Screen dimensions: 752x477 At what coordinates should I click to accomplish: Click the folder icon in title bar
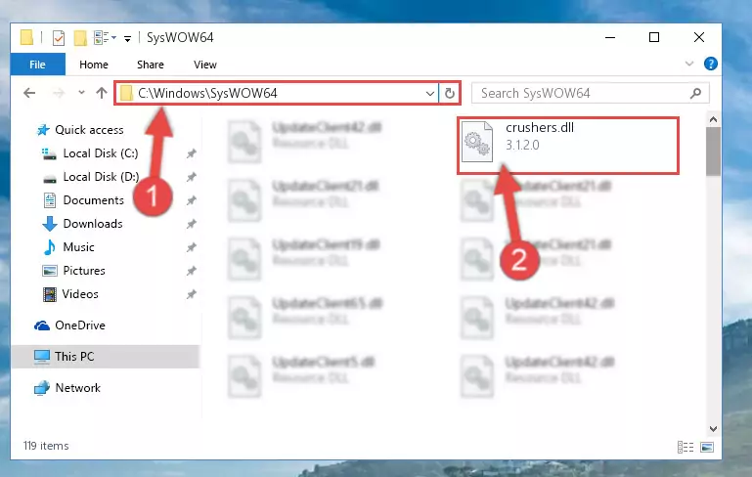click(26, 37)
